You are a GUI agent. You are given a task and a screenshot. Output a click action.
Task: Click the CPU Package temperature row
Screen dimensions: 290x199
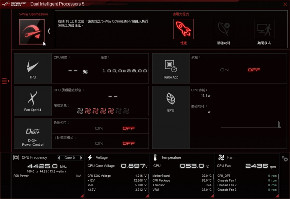[182, 180]
